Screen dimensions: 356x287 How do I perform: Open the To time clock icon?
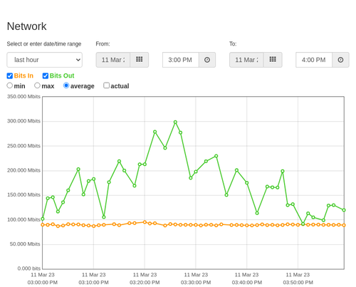coord(340,60)
